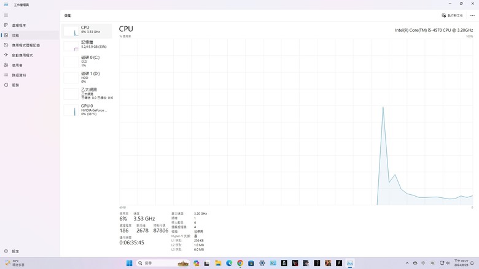Select the 乙太網路 (Ethernet) entry

click(87, 94)
